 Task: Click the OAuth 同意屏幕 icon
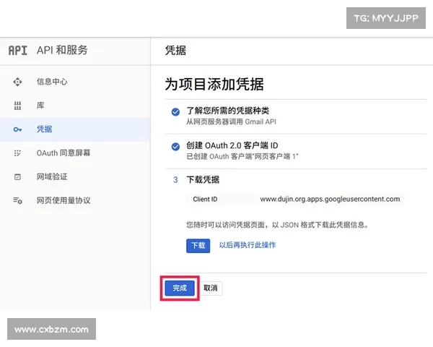(17, 153)
